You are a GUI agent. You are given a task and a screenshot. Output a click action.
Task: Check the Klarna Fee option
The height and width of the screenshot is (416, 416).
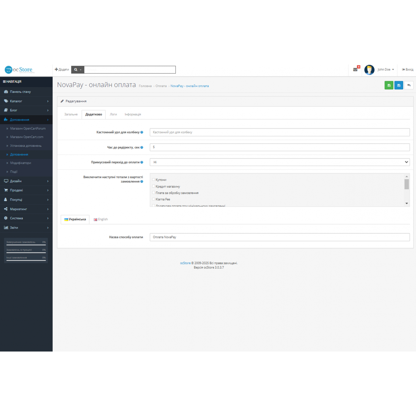(153, 199)
